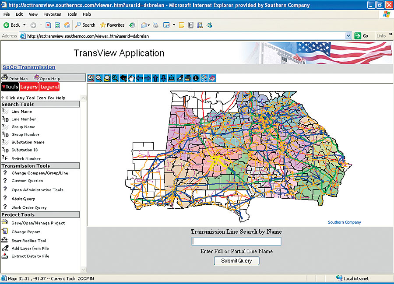This screenshot has width=394, height=284.
Task: Open the Back button history dropdown arrow
Action: (x=25, y=25)
